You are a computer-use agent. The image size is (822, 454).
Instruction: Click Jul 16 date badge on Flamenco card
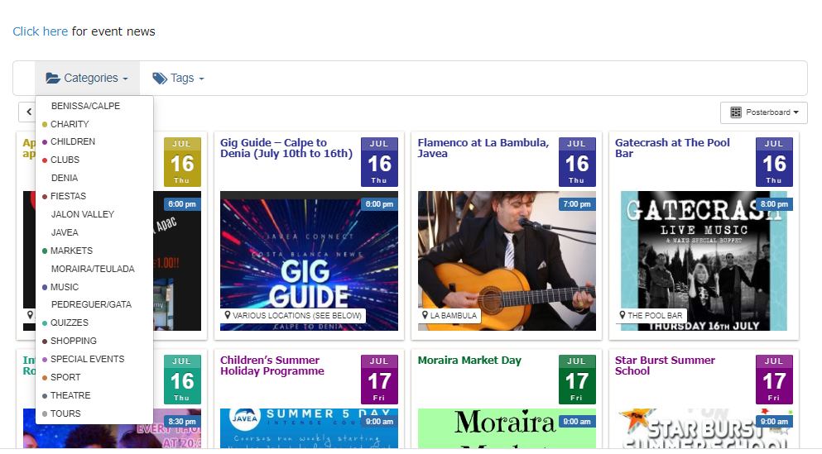[x=577, y=162]
